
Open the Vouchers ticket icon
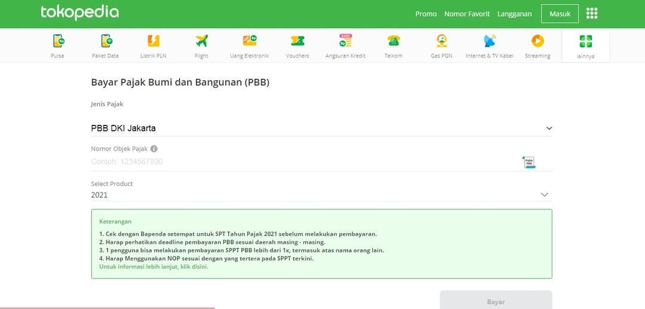tap(297, 41)
